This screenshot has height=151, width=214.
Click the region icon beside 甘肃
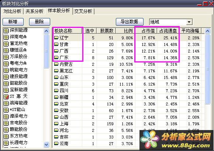[x=56, y=44]
